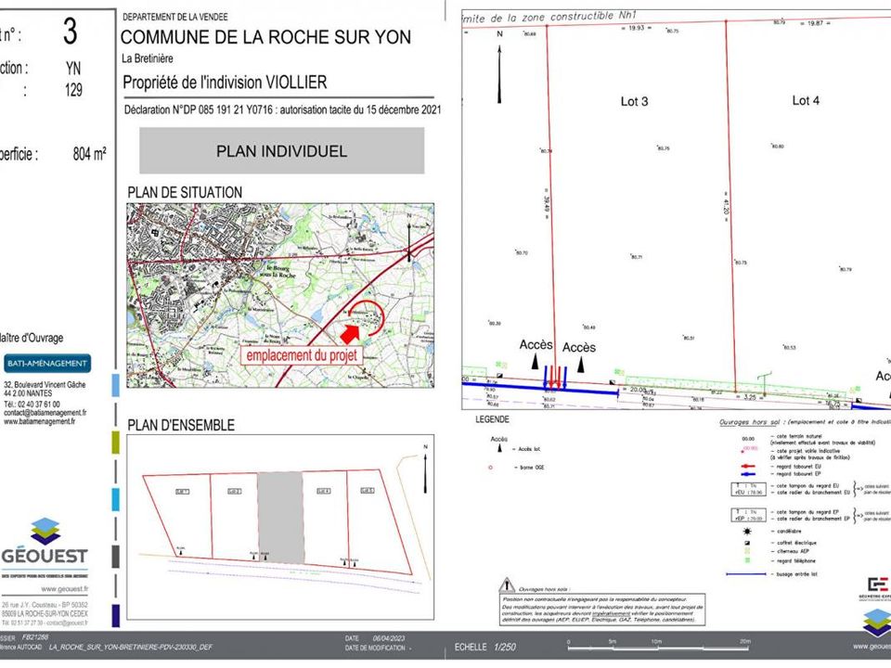Click the '39.49' boundary dimension
Viewport: 891px width, 668px height.
pos(547,204)
